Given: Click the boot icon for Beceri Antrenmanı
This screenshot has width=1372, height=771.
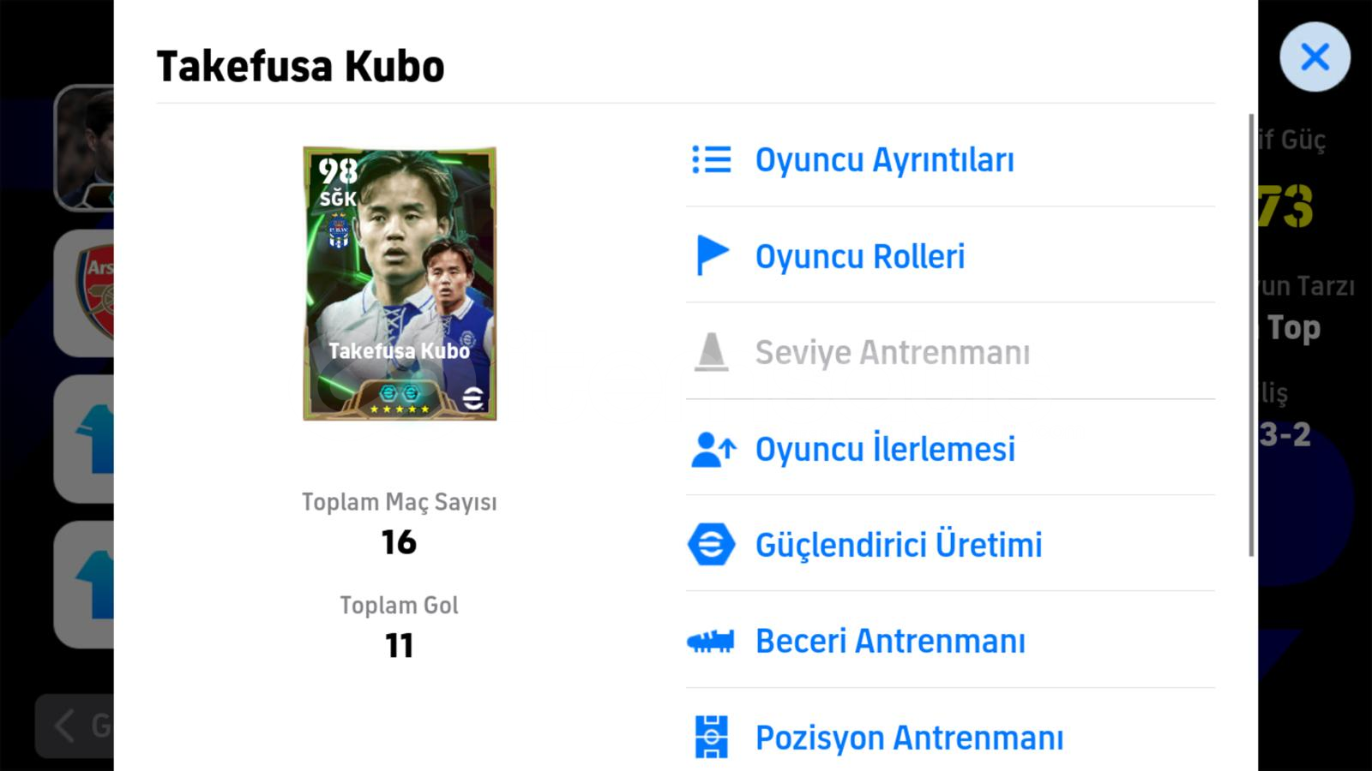Looking at the screenshot, I should pos(710,641).
